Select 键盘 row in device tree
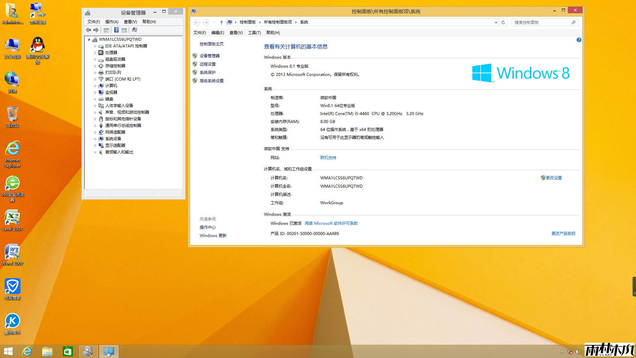Image resolution: width=636 pixels, height=358 pixels. (x=109, y=99)
